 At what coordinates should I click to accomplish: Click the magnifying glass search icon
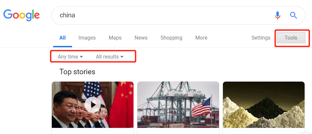coord(293,15)
